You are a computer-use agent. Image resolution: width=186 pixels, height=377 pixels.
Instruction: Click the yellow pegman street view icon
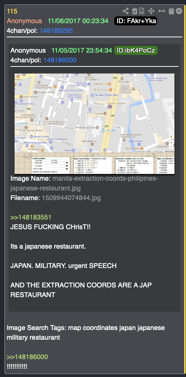(171, 137)
